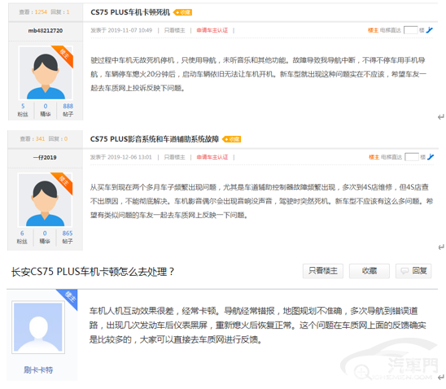This screenshot has width=446, height=389.
Task: Click the 收藏 badge beside 影音系统和车道辅助系统故障 title
Action: 231,139
